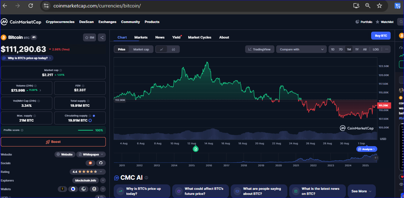Click the green news marker on chart

click(196, 149)
